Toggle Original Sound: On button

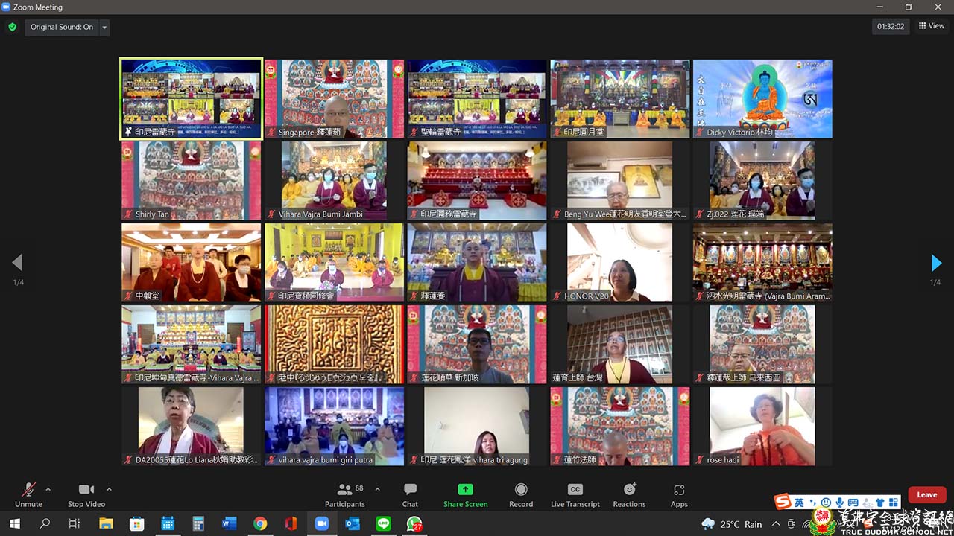tap(62, 27)
